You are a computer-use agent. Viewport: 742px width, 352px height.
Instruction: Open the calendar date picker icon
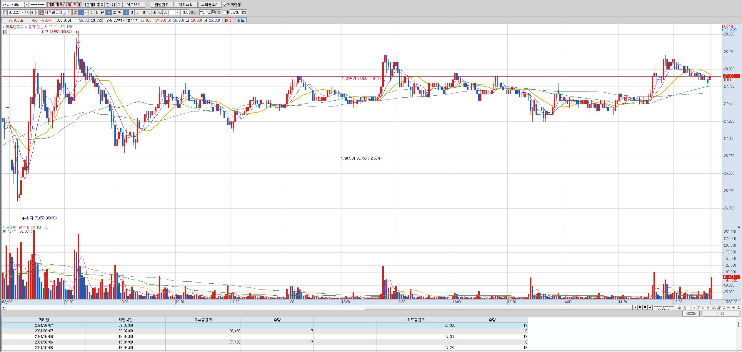click(244, 12)
